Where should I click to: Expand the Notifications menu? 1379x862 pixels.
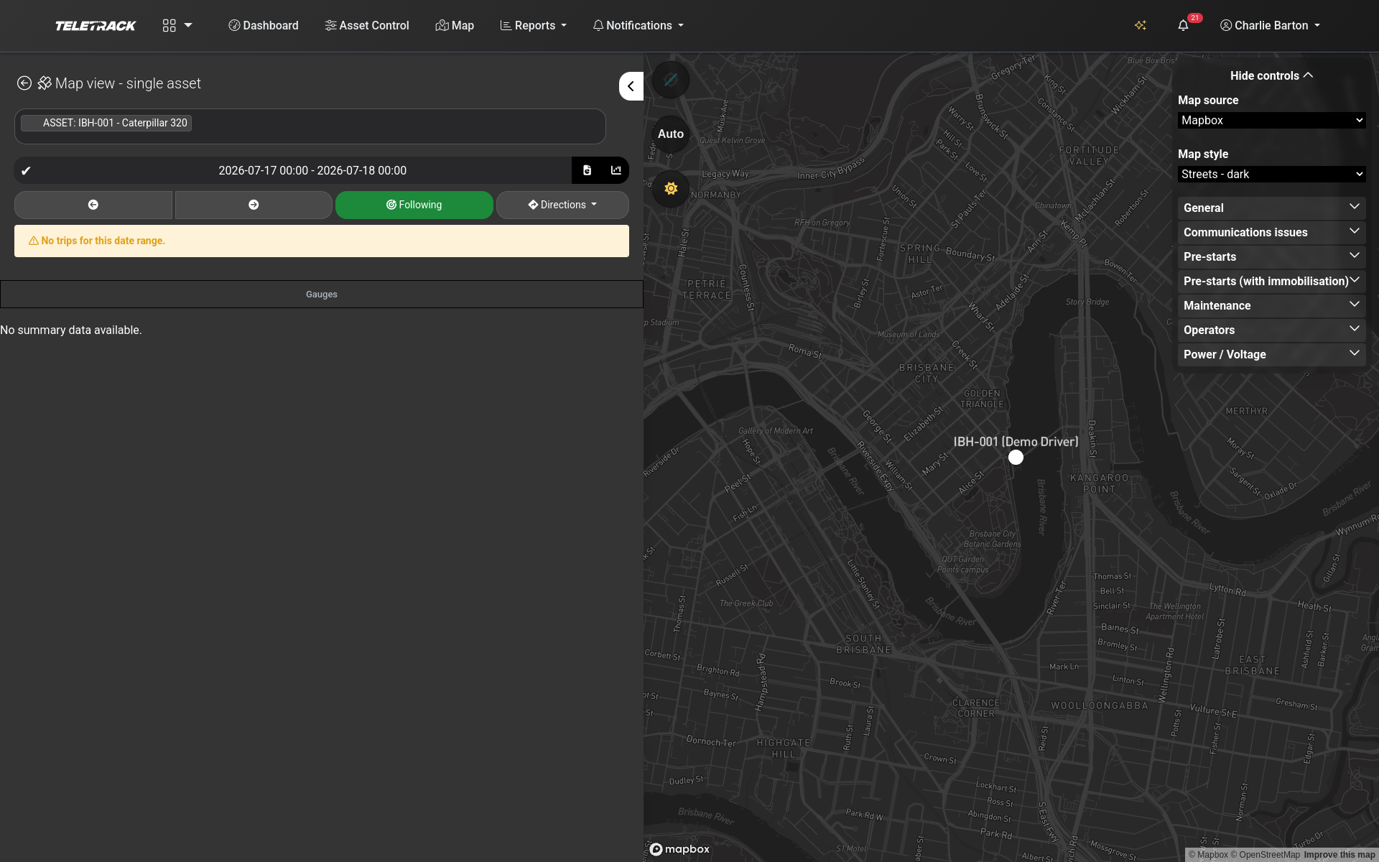click(x=639, y=26)
